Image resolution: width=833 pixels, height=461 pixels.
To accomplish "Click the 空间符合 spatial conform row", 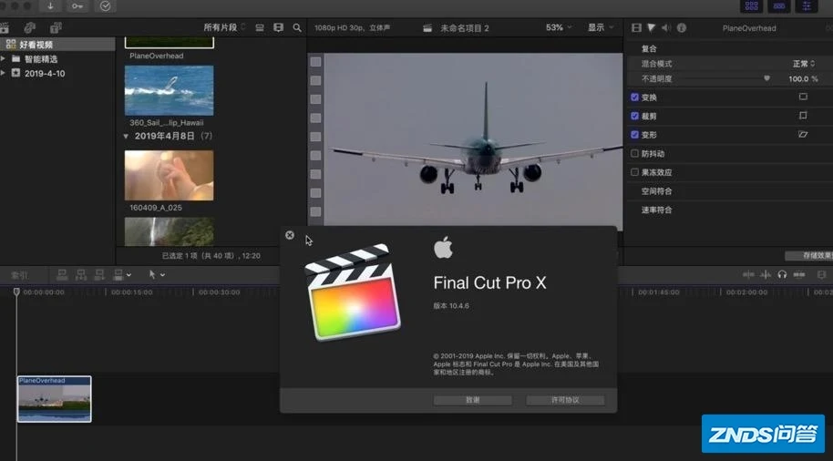I will [729, 191].
